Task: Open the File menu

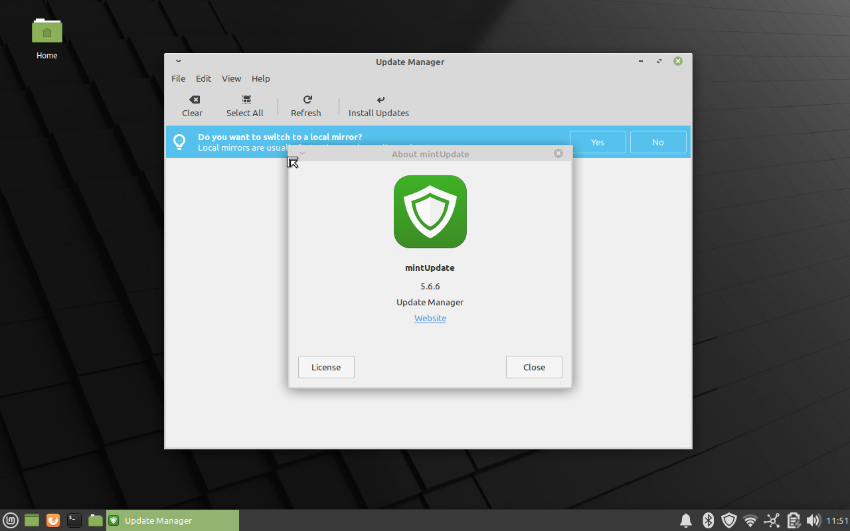Action: (178, 78)
